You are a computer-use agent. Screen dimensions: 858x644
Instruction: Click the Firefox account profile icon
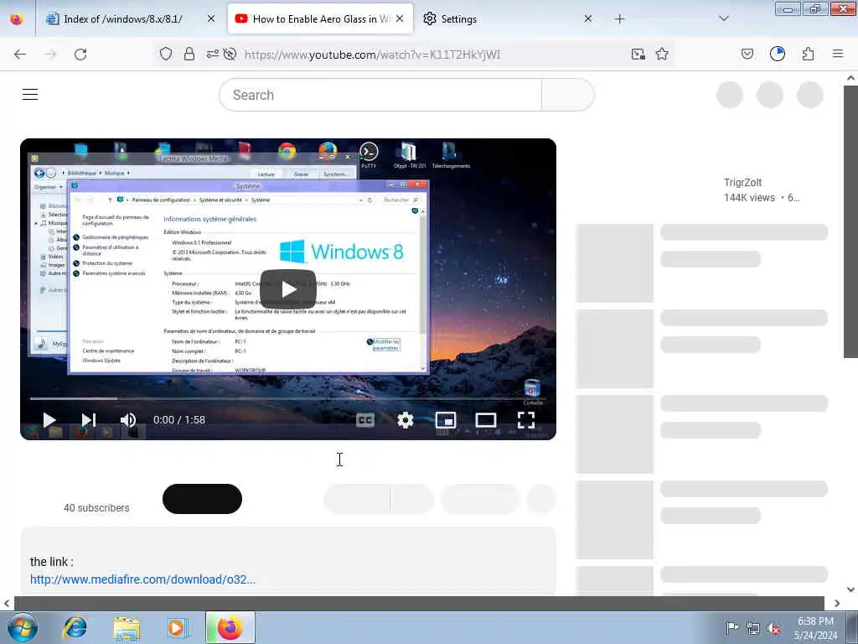click(x=778, y=54)
